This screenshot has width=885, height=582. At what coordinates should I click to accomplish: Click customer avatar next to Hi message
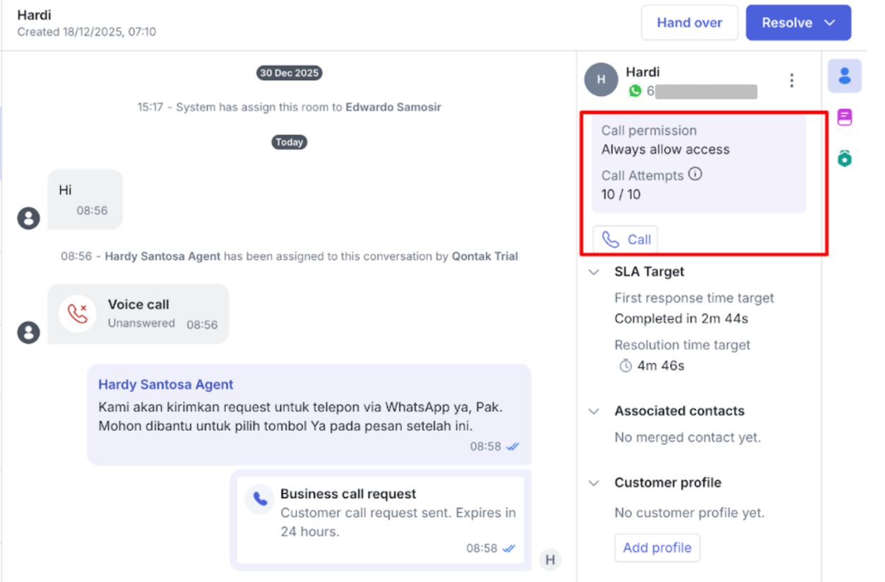coord(28,218)
